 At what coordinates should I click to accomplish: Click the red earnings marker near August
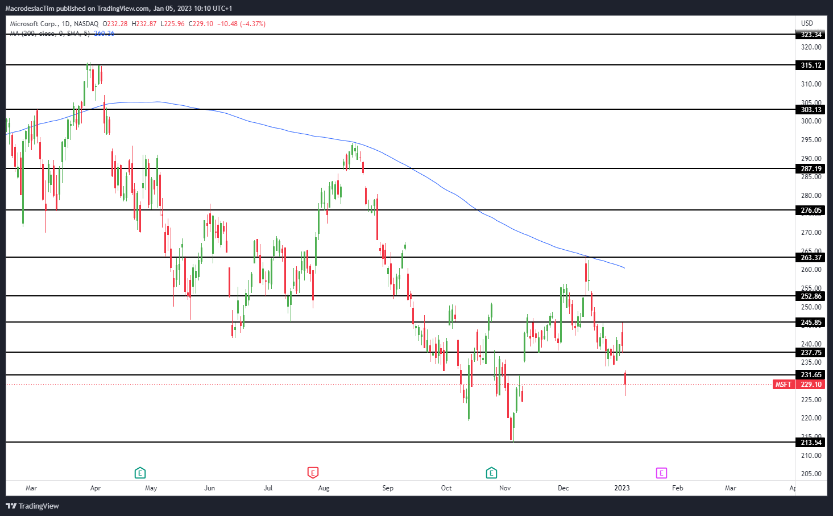pos(312,473)
